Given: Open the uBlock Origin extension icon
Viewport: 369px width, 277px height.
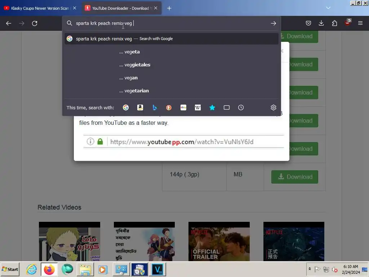Looking at the screenshot, I should point(347,23).
